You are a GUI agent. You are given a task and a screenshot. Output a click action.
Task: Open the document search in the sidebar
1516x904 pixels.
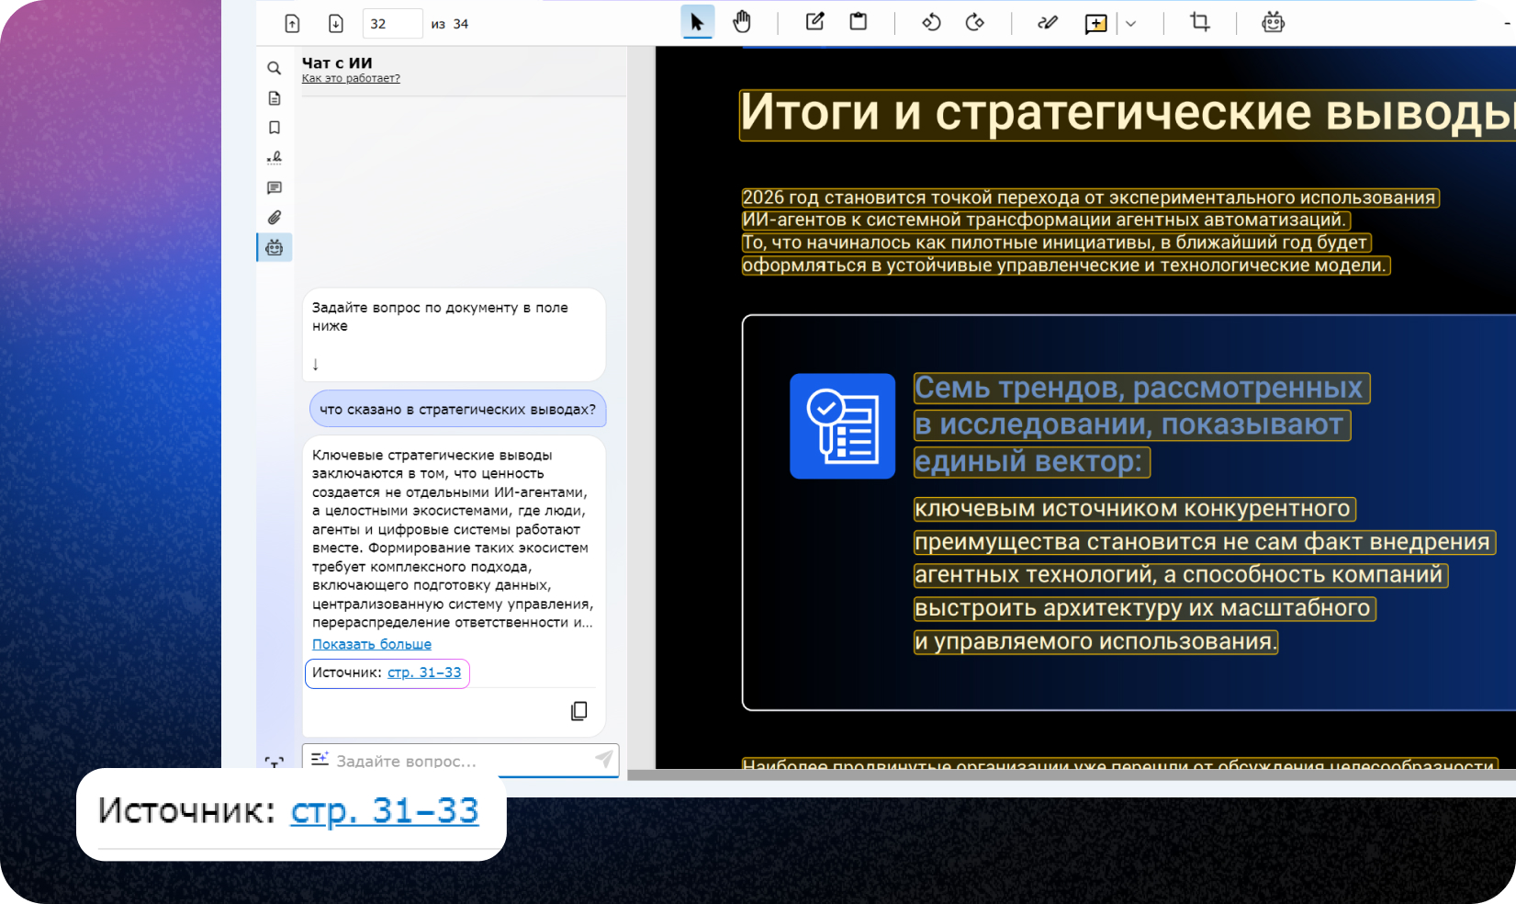(274, 67)
